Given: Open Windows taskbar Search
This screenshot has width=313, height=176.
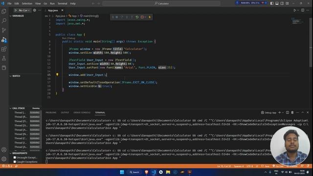Looking at the screenshot, I should 134,172.
